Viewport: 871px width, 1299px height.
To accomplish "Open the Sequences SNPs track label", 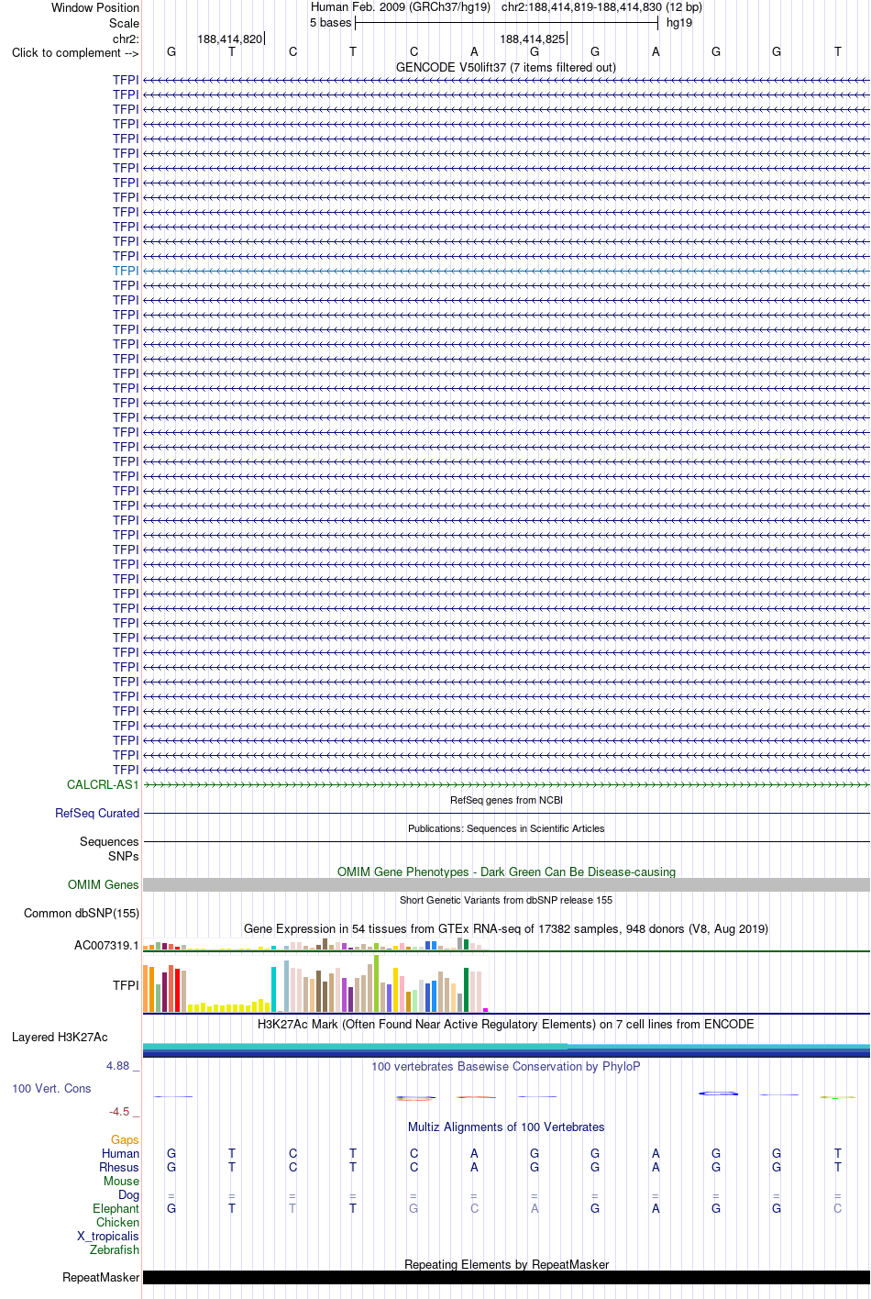I will pos(109,849).
